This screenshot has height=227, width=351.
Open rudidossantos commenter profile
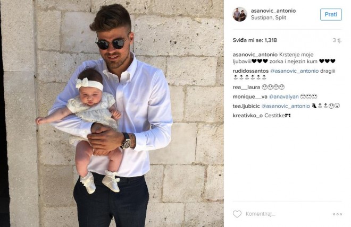pos(250,71)
